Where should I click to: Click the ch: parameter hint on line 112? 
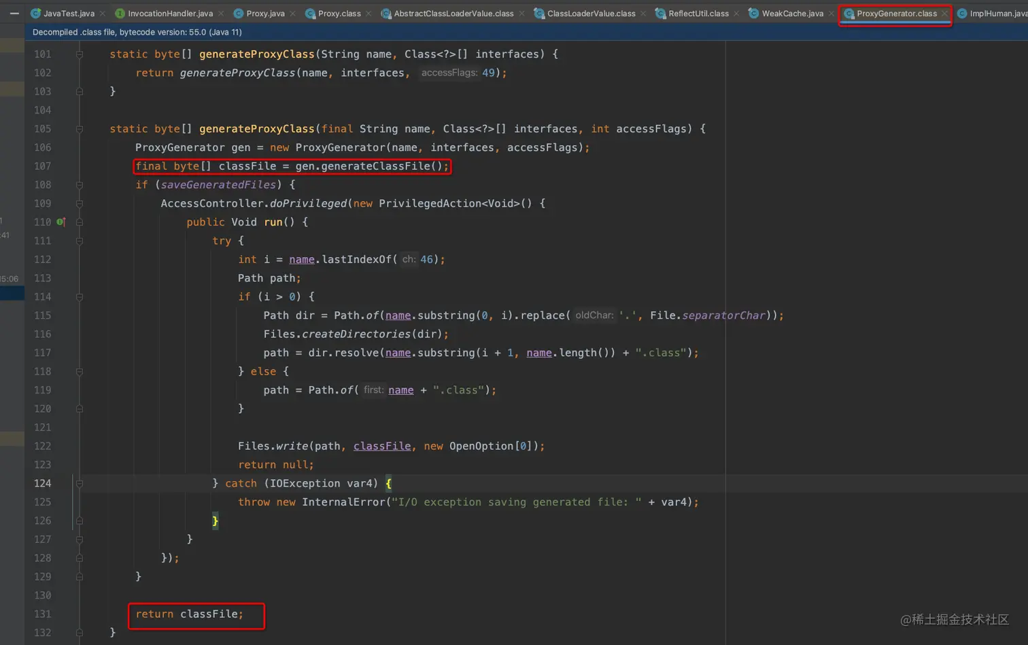pyautogui.click(x=409, y=259)
